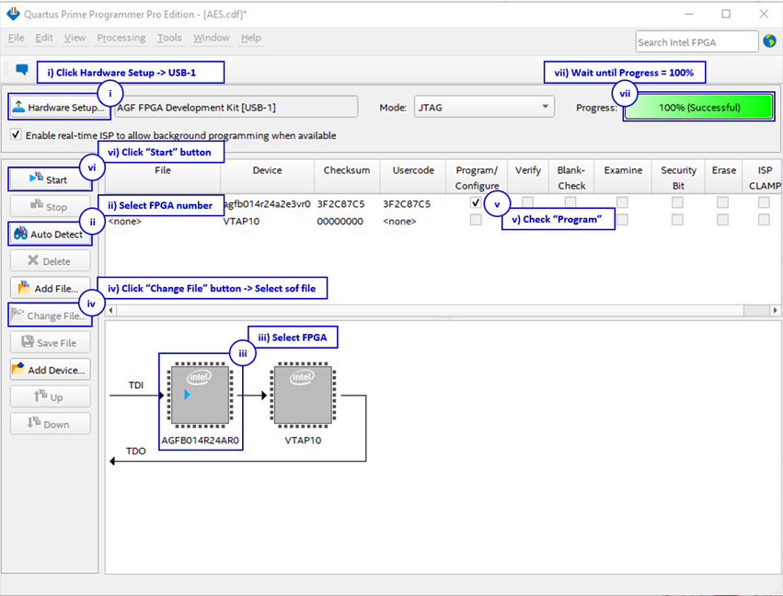Minimize the Quartus Prime Programmer window

point(689,14)
